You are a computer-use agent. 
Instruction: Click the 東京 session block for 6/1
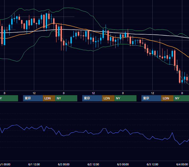click(x=33, y=98)
